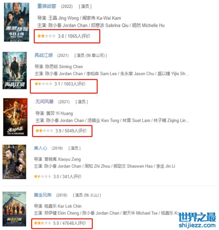
Task: Open the 无间风暴 movie title link
Action: coord(44,101)
